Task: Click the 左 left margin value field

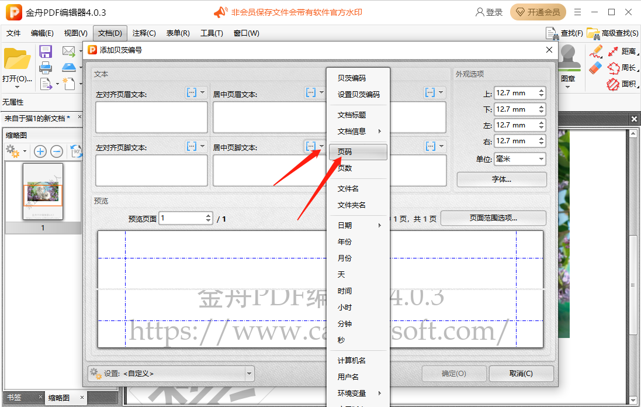Action: tap(515, 125)
